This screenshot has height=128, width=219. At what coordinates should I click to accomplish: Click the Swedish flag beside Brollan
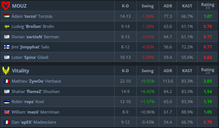7,27
